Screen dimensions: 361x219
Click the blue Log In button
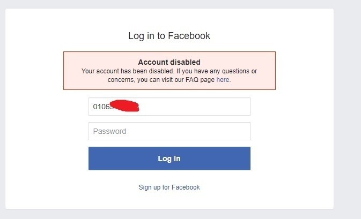[x=169, y=158]
